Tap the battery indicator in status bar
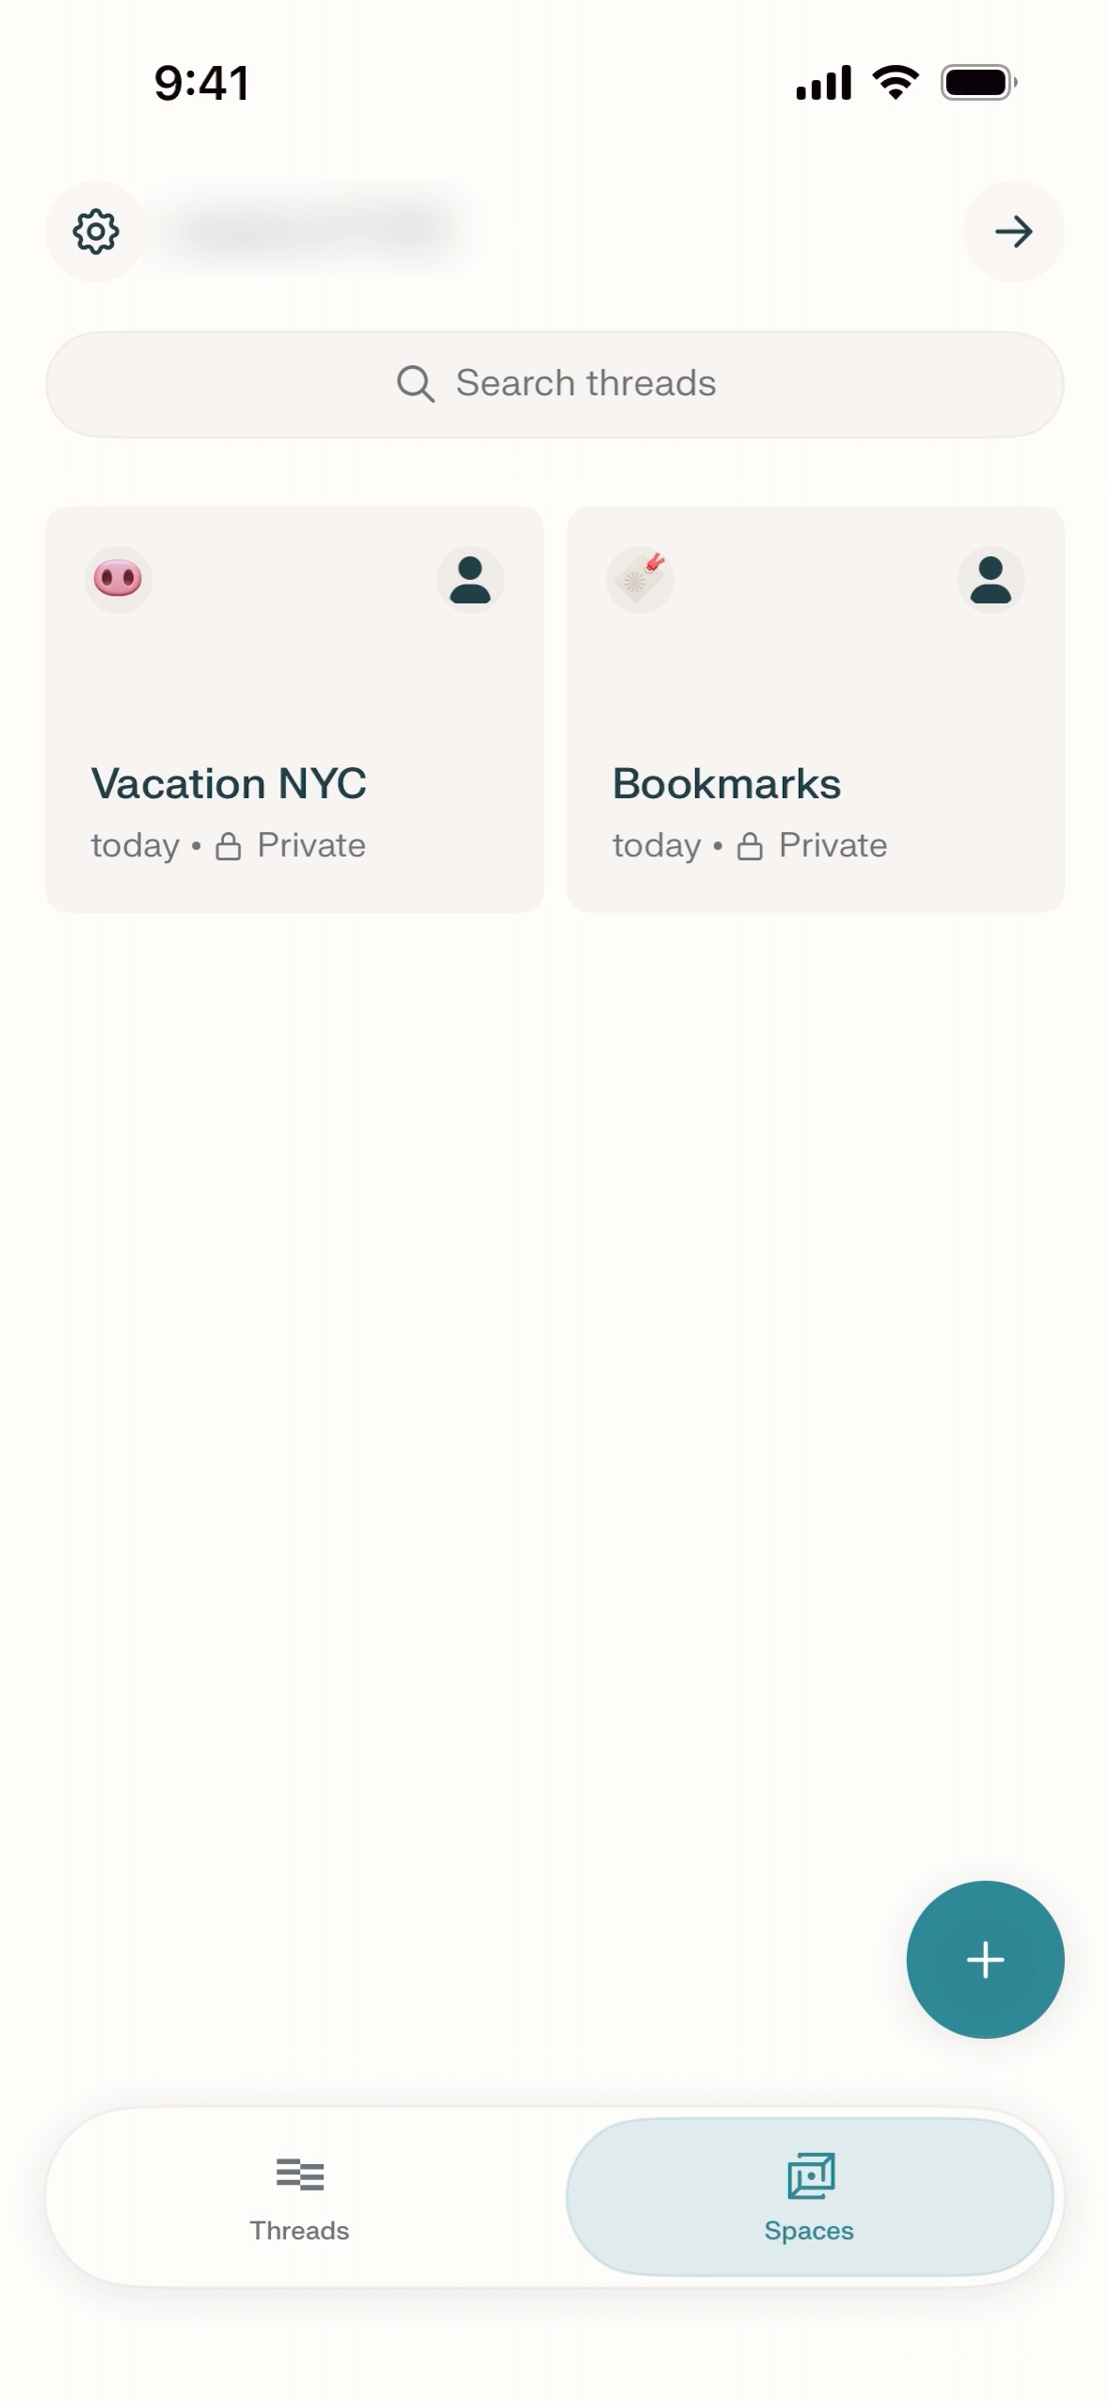The height and width of the screenshot is (2406, 1110). [978, 83]
